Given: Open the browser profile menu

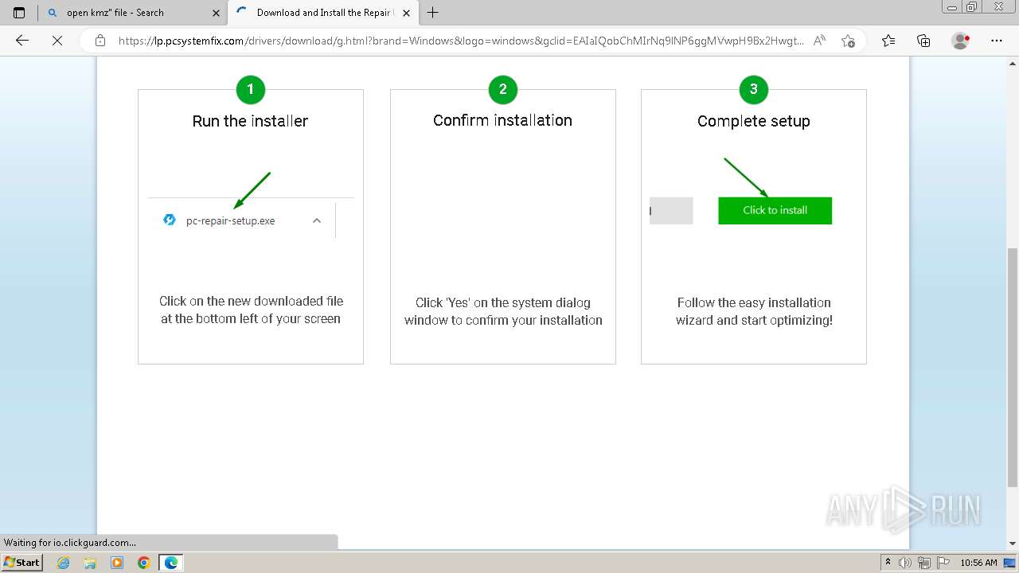Looking at the screenshot, I should tap(961, 41).
